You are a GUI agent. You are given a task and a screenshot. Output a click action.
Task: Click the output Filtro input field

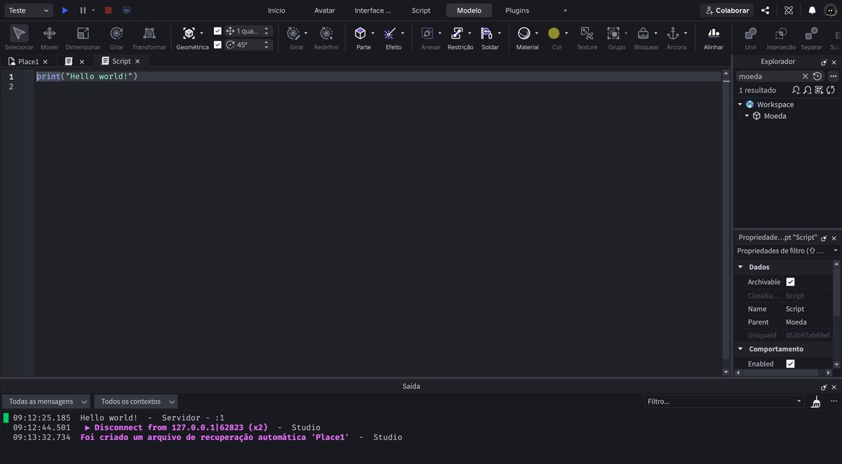click(x=724, y=402)
